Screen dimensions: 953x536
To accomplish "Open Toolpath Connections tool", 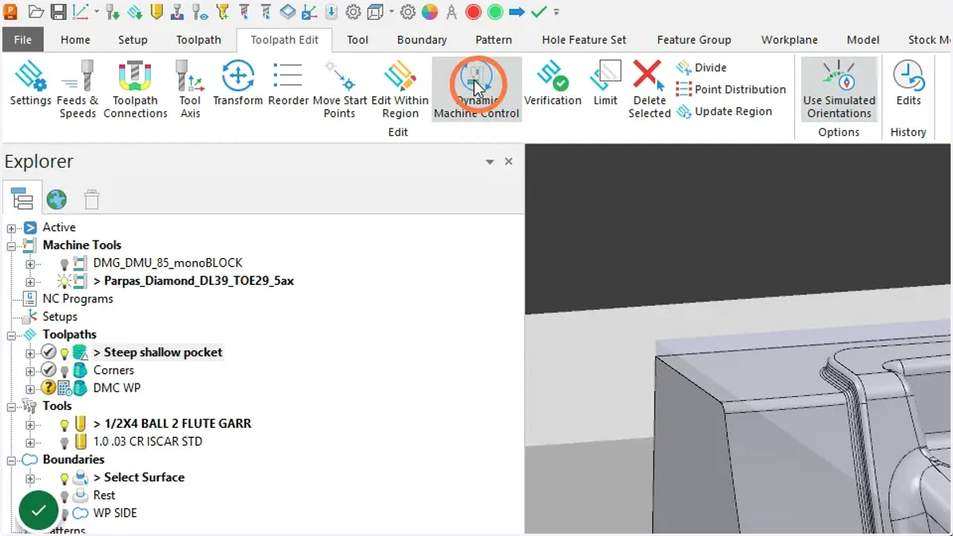I will (135, 89).
